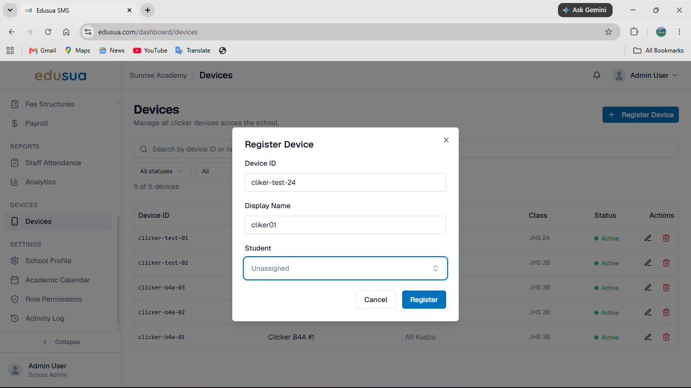Delete device clicker-b4a-01 trash icon
This screenshot has height=388, width=691.
[x=666, y=337]
